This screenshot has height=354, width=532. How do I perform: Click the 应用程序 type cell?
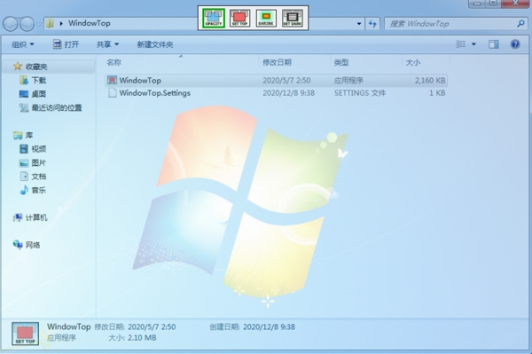[348, 81]
